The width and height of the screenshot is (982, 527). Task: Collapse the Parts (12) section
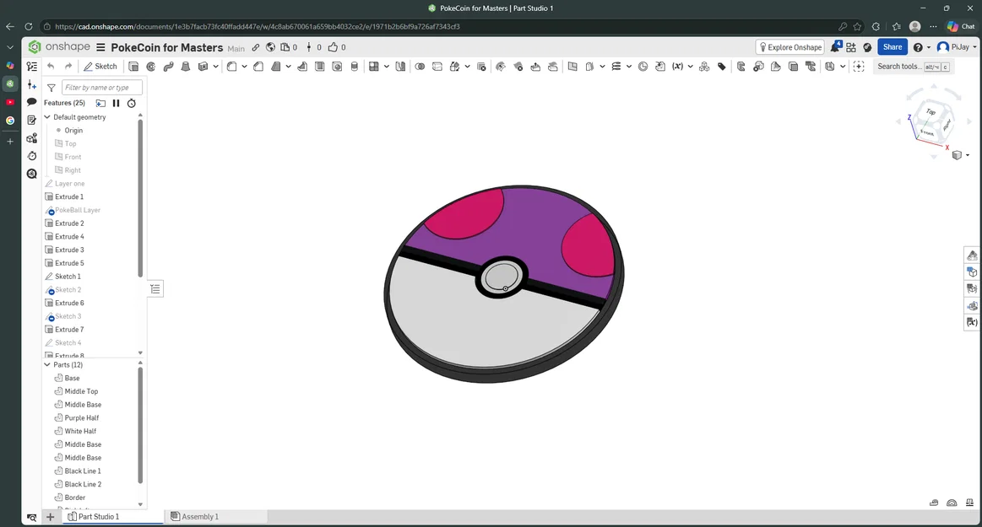(47, 364)
